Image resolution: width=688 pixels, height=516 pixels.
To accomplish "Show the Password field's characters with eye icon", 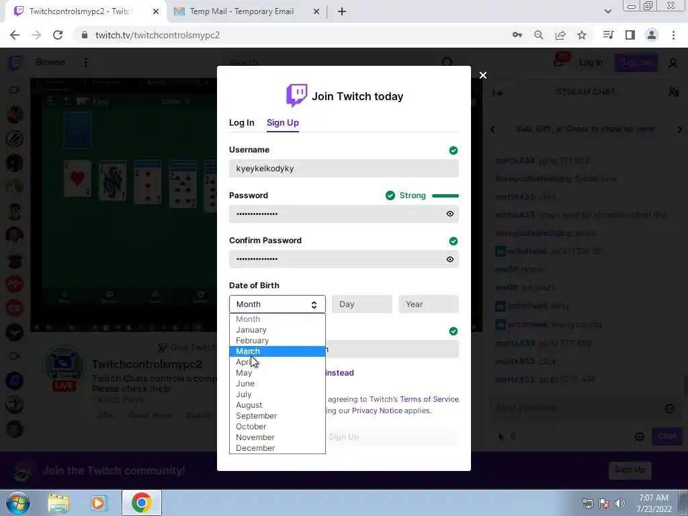I will [449, 214].
